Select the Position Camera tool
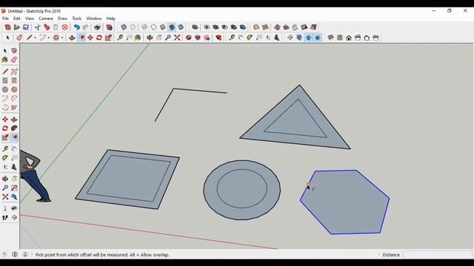The width and height of the screenshot is (474, 266). [5, 208]
